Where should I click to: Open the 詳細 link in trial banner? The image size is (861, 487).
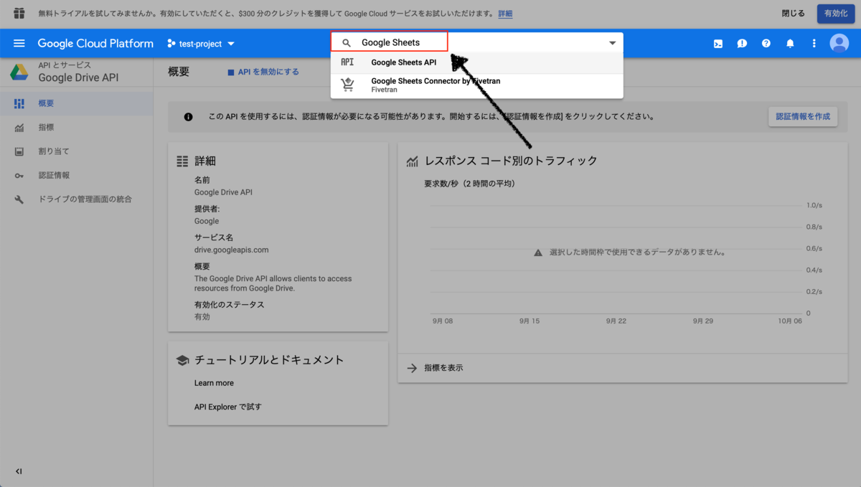(x=505, y=14)
